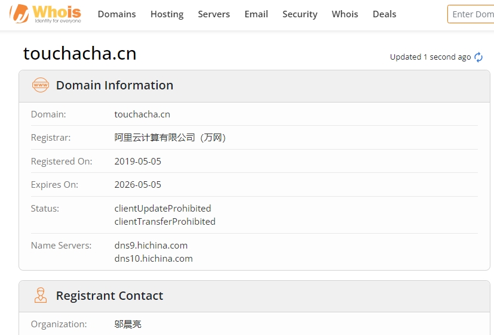Open the Domains menu
Viewport: 494px width, 335px height.
[116, 14]
